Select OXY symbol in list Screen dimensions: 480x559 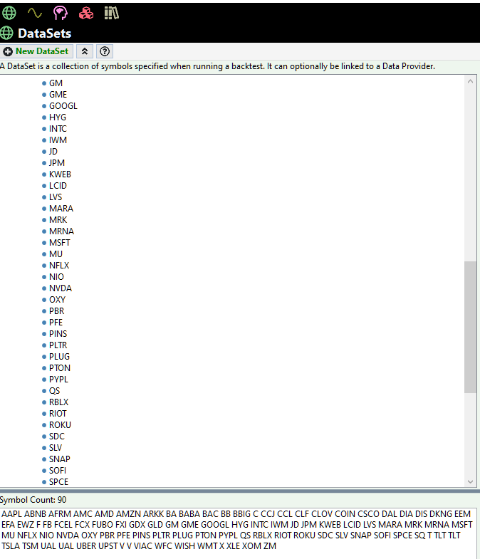57,300
